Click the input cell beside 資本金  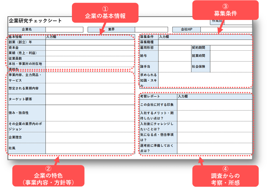90,48
